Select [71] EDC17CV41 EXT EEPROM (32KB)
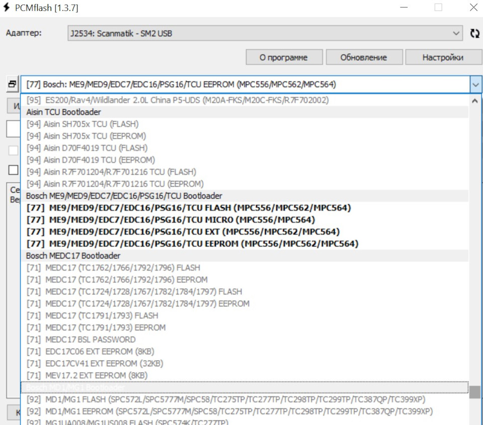Screen dimensions: 483x425 pyautogui.click(x=245, y=364)
